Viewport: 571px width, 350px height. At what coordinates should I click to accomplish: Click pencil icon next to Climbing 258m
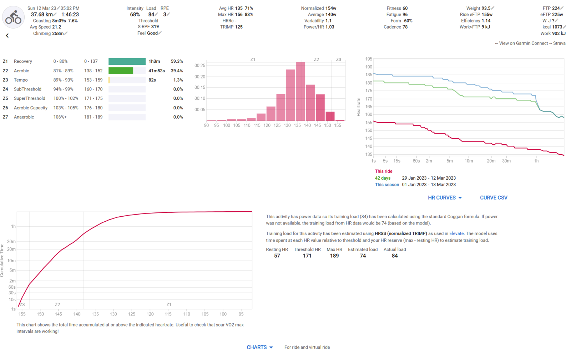tap(66, 34)
